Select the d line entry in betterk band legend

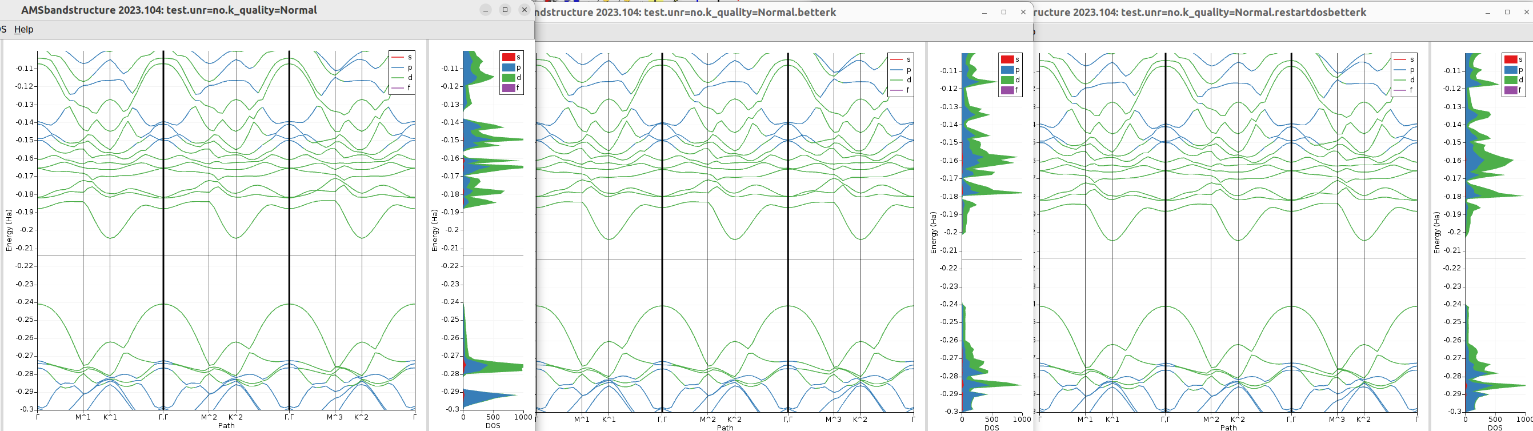coord(900,80)
